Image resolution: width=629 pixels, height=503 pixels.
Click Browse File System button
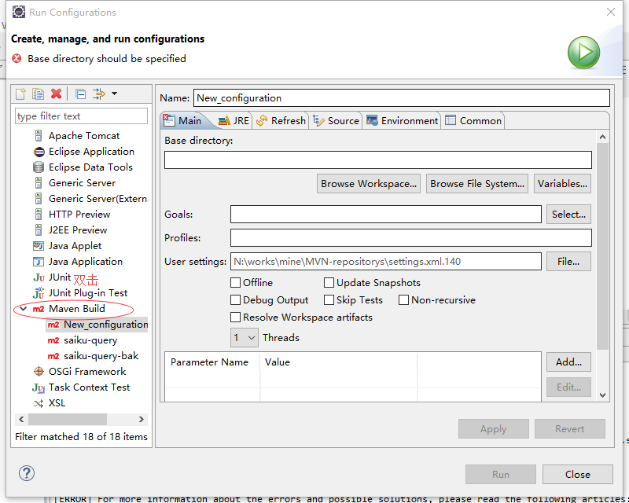coord(477,184)
